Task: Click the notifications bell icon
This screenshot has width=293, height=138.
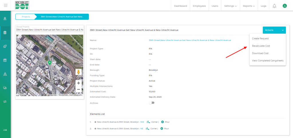Action: click(274, 6)
